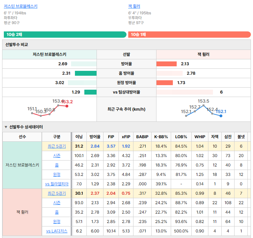253x238 pixels.
Task: Click the blue 152.1 velocity chart point
Action: tap(221, 116)
